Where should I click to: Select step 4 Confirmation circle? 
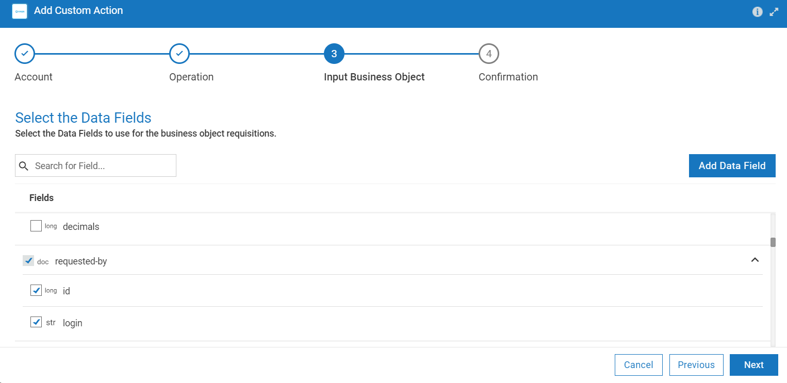489,54
